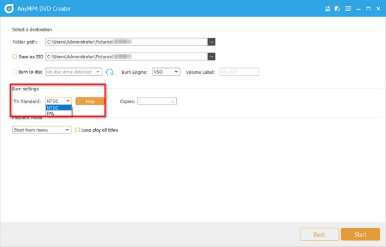Image resolution: width=386 pixels, height=247 pixels.
Task: Click the 'TV Standard:' label
Action: click(x=27, y=101)
